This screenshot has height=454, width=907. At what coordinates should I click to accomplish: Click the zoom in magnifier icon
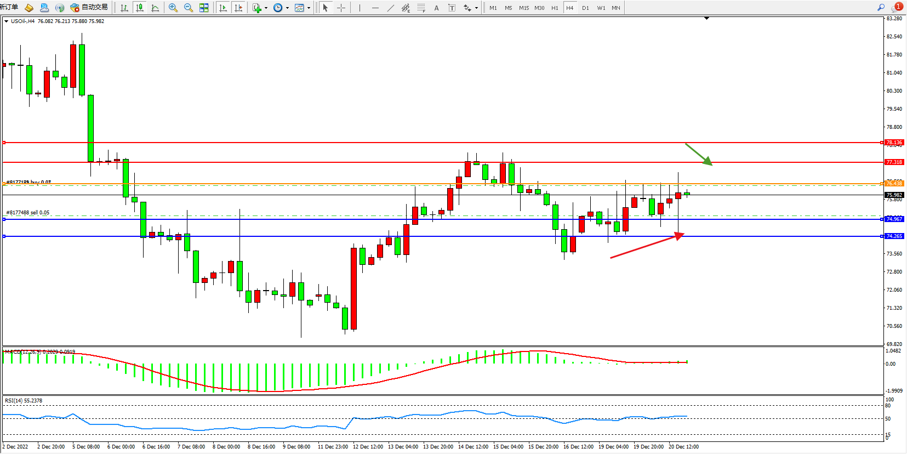coord(173,8)
